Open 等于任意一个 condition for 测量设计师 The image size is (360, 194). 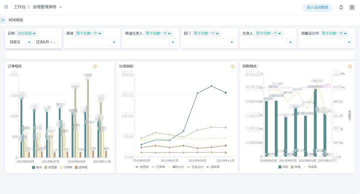(x=334, y=33)
